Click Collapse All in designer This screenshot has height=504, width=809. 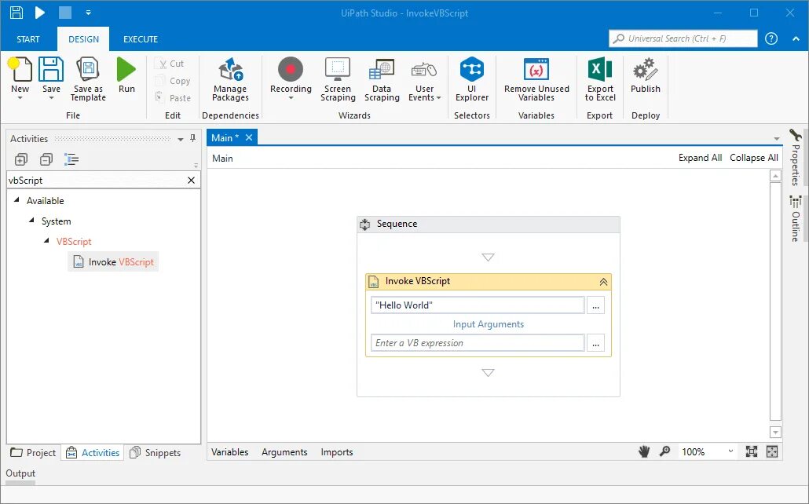(x=754, y=158)
